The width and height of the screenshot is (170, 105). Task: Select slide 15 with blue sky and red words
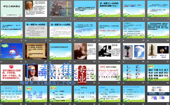pyautogui.click(x=12, y=51)
